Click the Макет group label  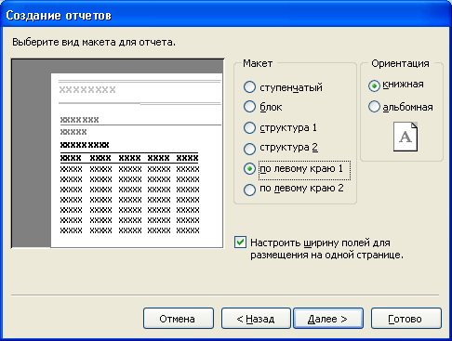(x=258, y=63)
